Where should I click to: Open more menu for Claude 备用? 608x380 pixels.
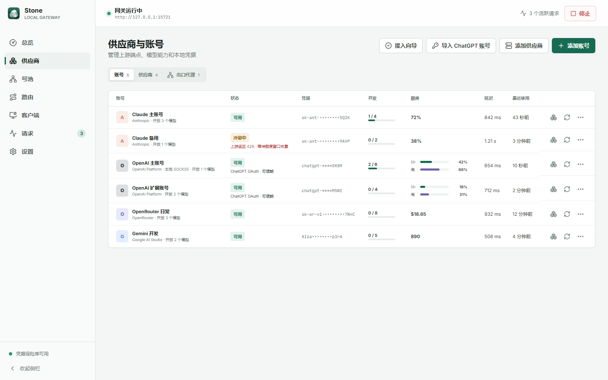581,140
